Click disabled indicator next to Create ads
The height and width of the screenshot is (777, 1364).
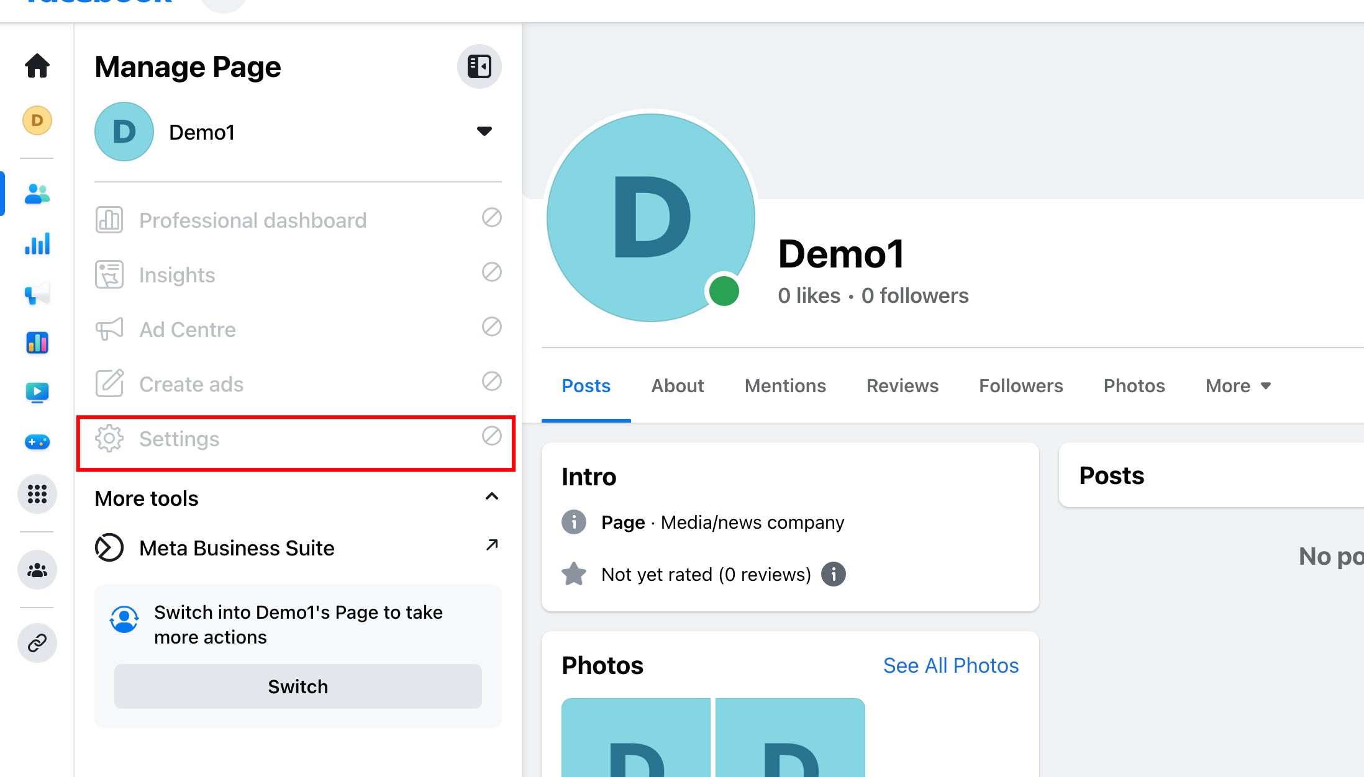(x=492, y=381)
